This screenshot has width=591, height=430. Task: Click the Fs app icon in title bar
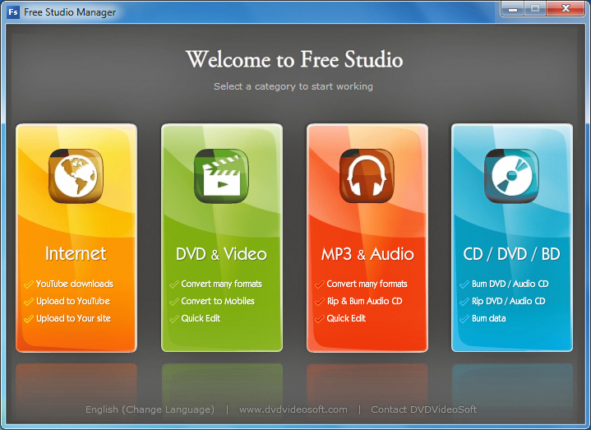coord(13,12)
